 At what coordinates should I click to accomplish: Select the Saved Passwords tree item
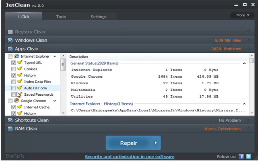(x=39, y=94)
